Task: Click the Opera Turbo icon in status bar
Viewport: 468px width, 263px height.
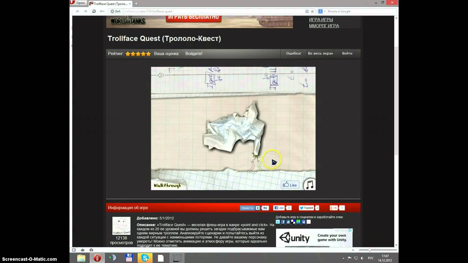Action: pos(91,250)
